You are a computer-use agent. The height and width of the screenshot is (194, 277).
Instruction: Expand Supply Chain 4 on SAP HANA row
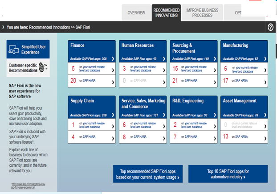(x=113, y=137)
